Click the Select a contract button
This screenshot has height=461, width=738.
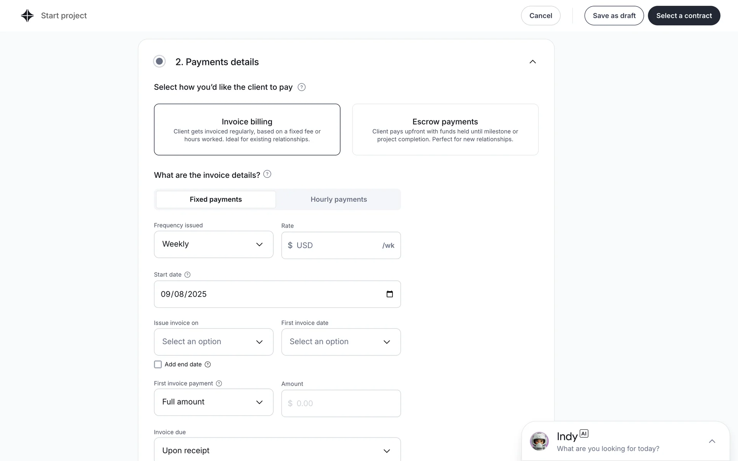coord(684,16)
